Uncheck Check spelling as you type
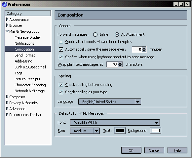Viewport: 192px width, 158px height. (x=61, y=92)
